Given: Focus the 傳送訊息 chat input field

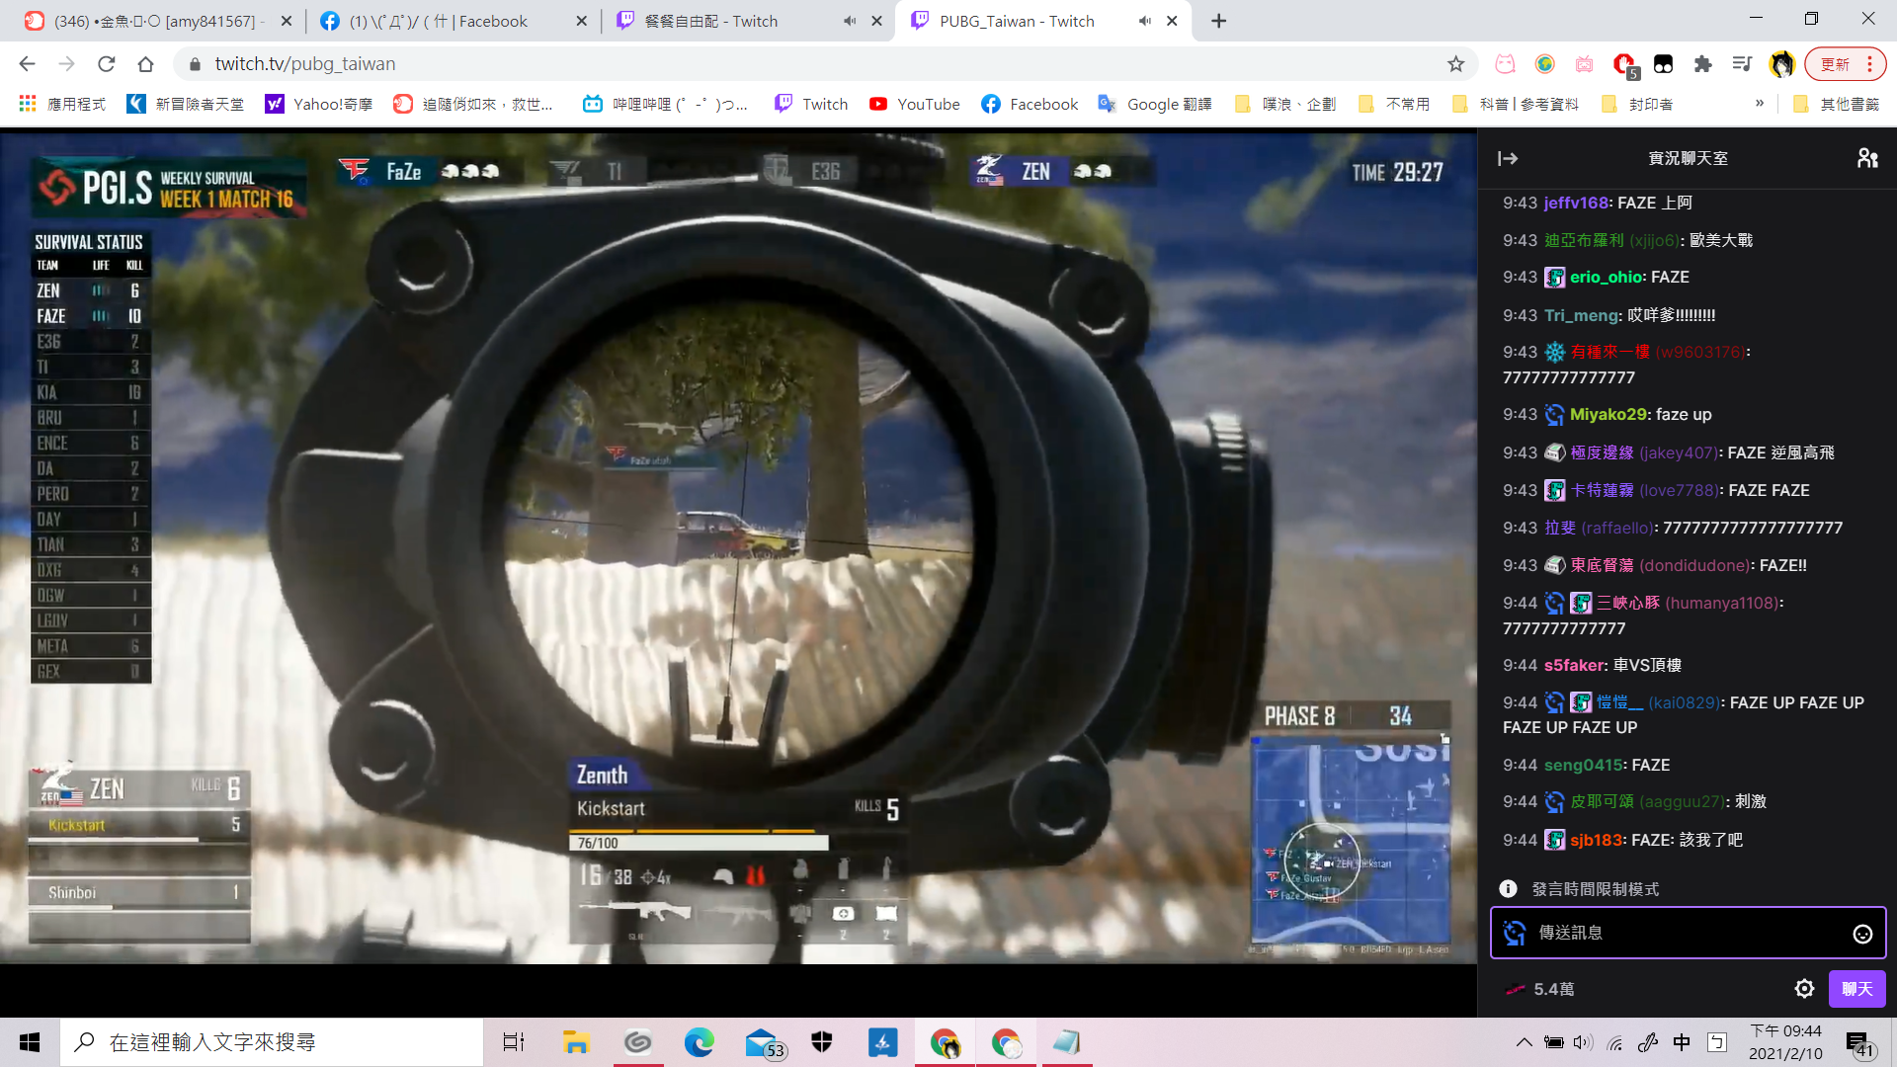Looking at the screenshot, I should 1688,933.
